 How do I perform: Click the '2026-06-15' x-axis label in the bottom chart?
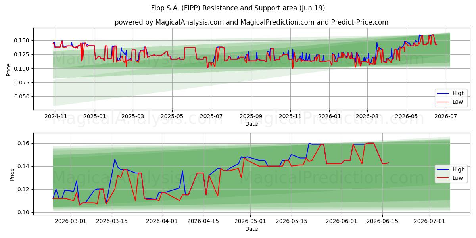tap(383, 221)
